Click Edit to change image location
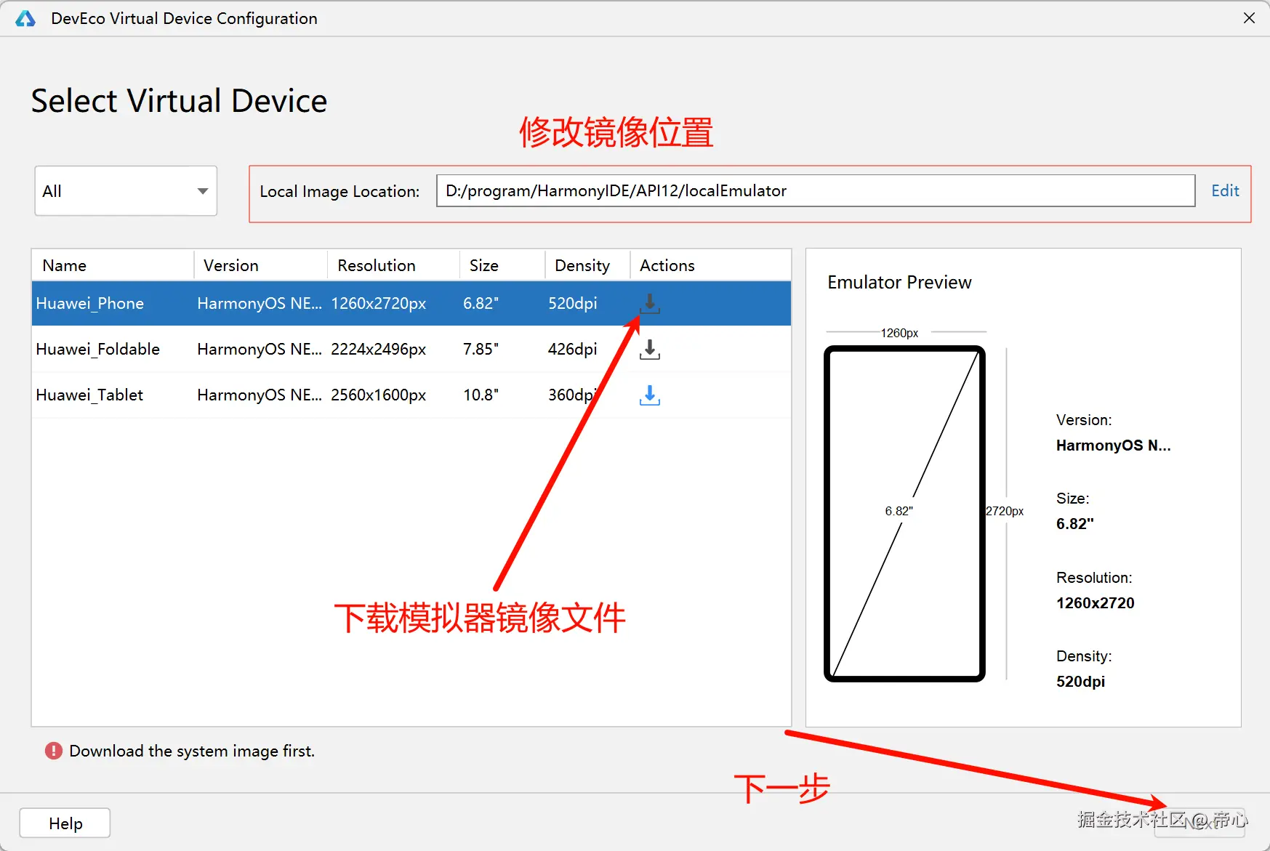This screenshot has width=1270, height=851. [1225, 190]
